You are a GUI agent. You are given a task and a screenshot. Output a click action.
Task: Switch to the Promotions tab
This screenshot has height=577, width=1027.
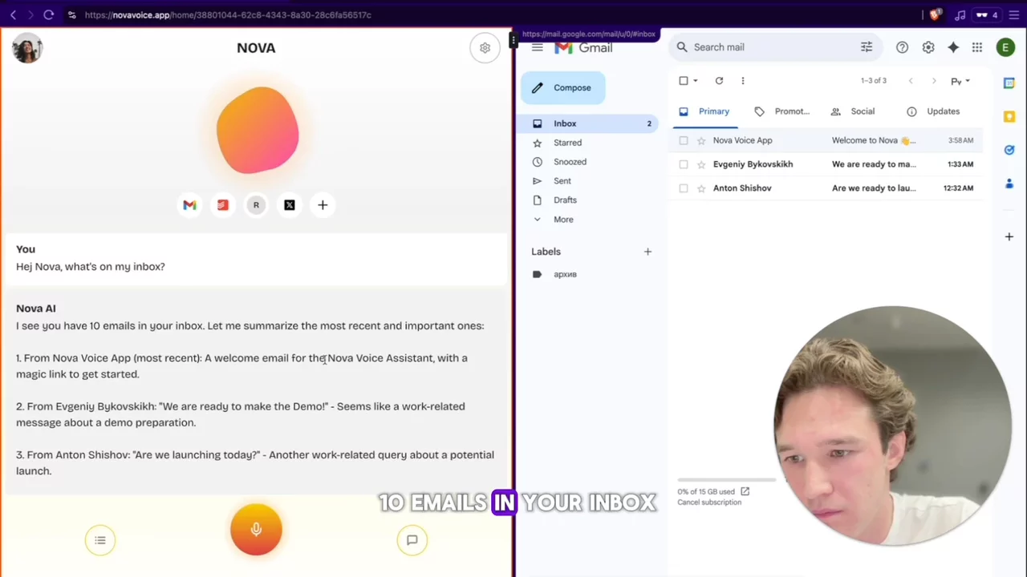pos(782,111)
